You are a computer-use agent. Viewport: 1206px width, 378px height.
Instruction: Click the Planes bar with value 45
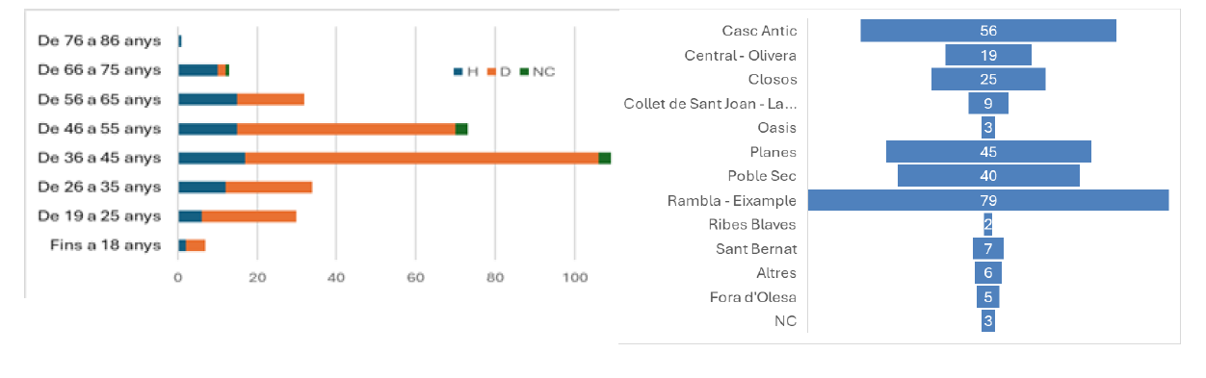coord(988,152)
